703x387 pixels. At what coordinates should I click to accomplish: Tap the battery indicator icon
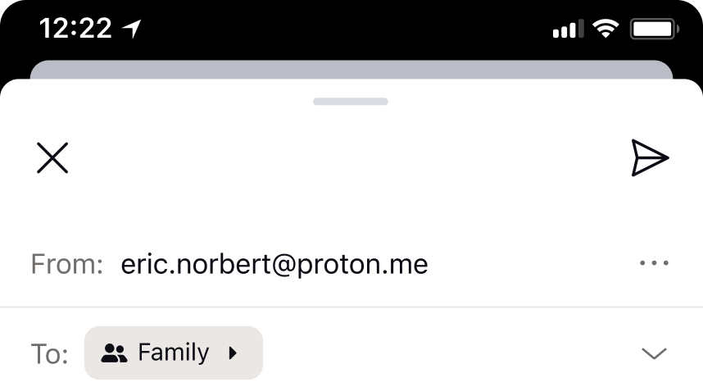tap(655, 30)
